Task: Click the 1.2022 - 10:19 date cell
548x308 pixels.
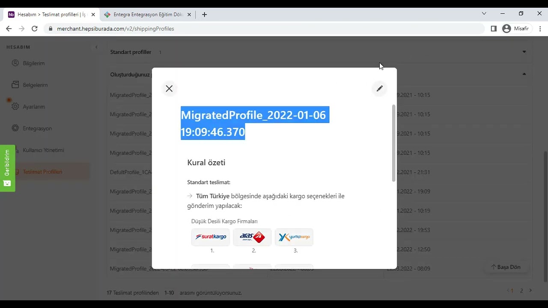Action: tap(414, 210)
